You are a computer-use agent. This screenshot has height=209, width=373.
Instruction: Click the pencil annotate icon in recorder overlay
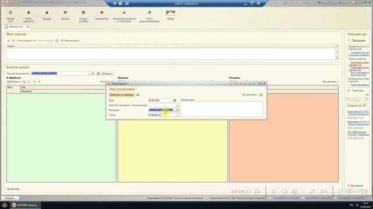click(x=312, y=191)
